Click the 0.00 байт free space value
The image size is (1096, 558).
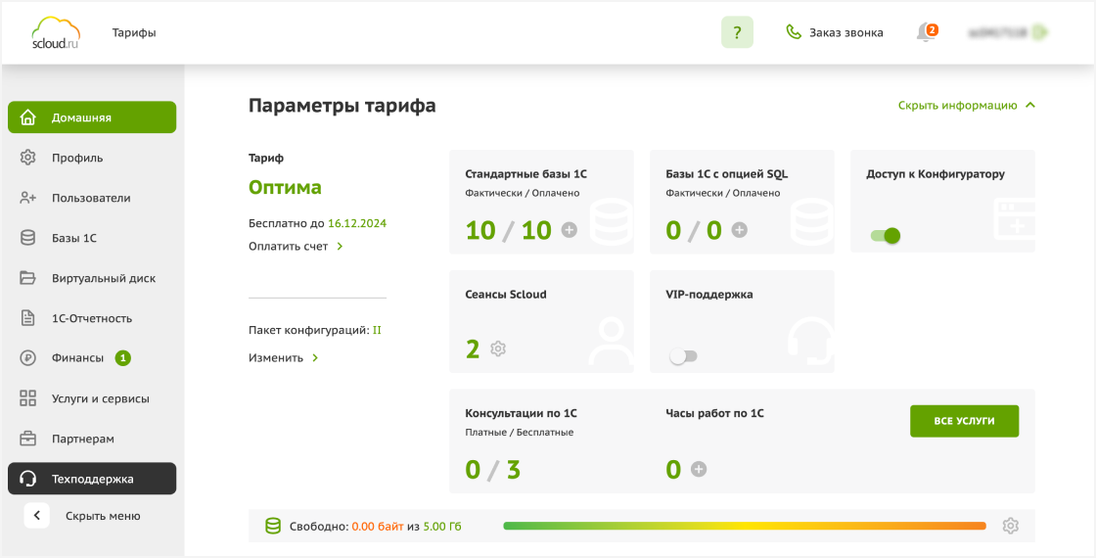[378, 526]
